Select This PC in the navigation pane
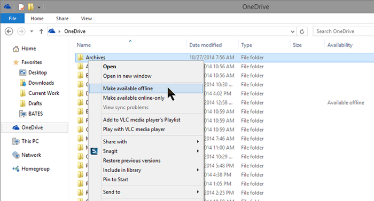Image resolution: width=374 pixels, height=201 pixels. coord(30,141)
